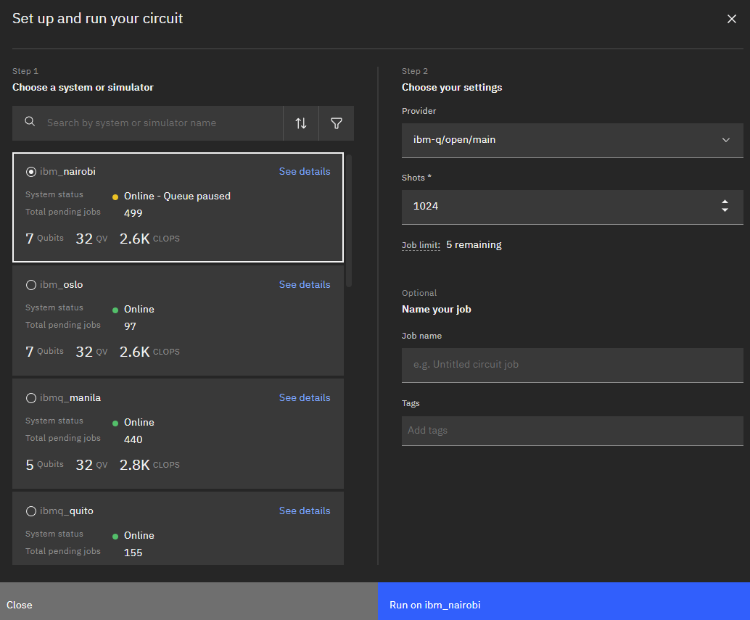Viewport: 750px width, 620px height.
Task: Click the 499 pending jobs value
Action: [133, 213]
